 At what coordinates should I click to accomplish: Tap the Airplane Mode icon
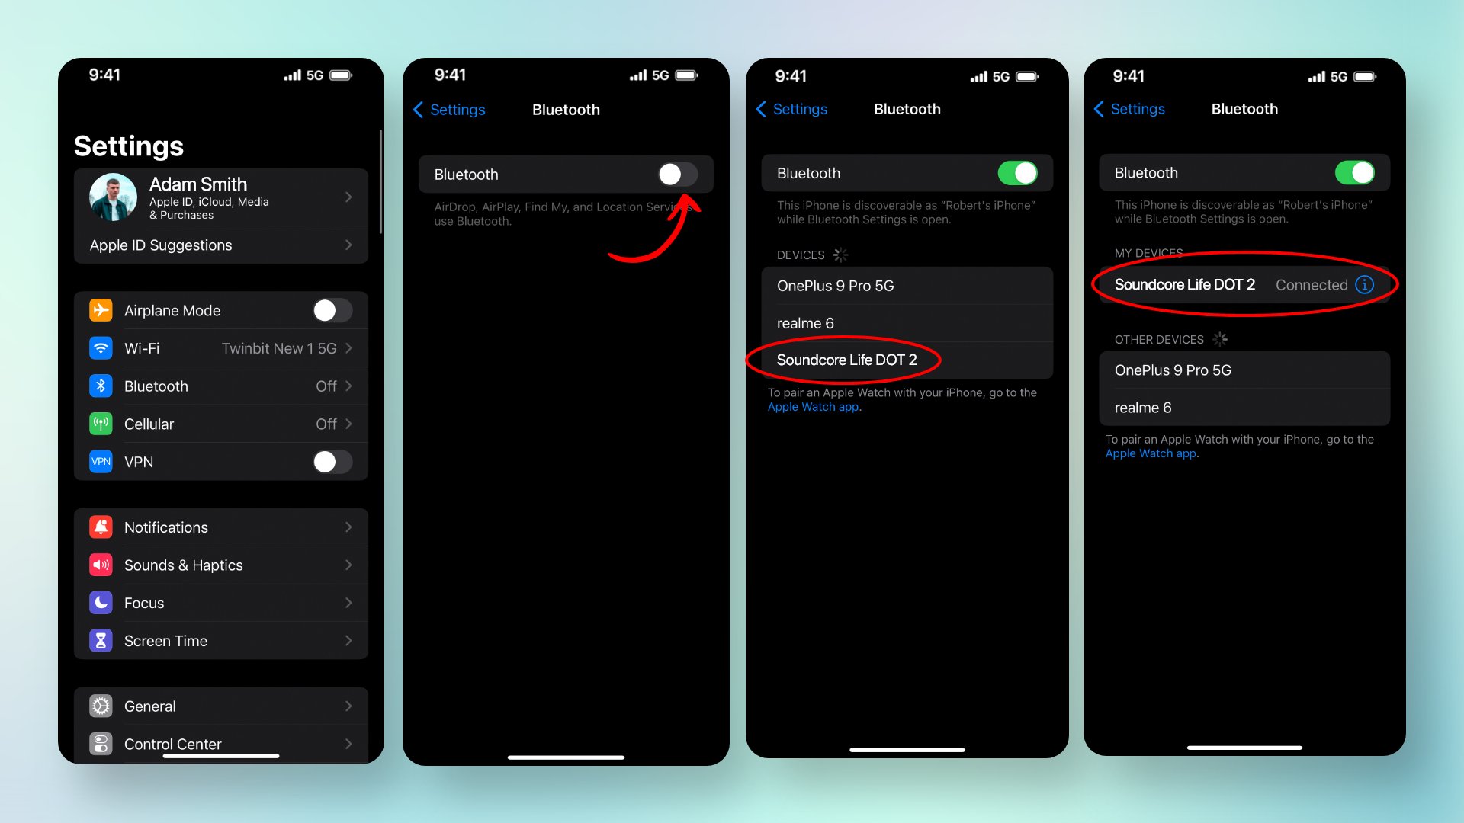[101, 310]
